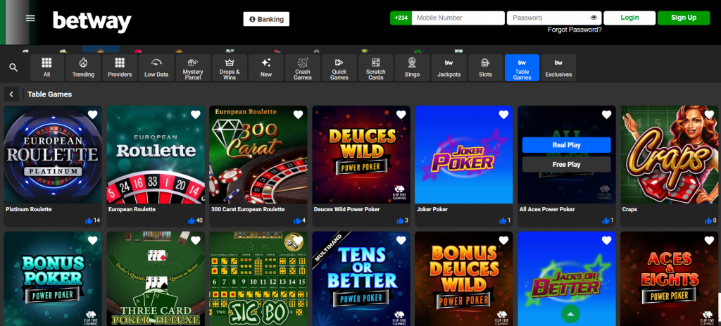This screenshot has width=721, height=326.
Task: Open Quick Games category
Action: [339, 68]
